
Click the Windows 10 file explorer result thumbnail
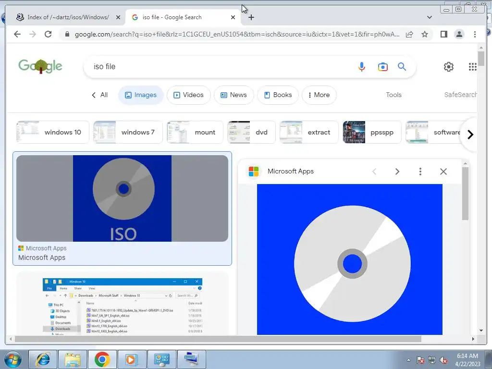pos(123,306)
